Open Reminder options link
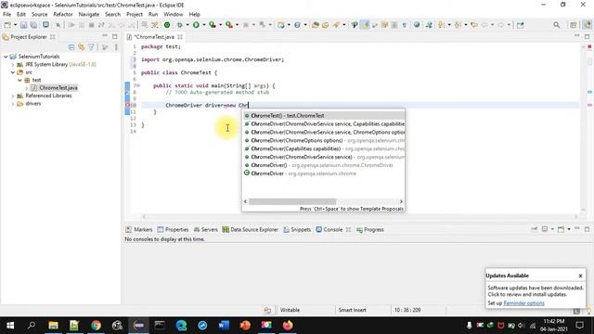The image size is (594, 334). pos(523,303)
